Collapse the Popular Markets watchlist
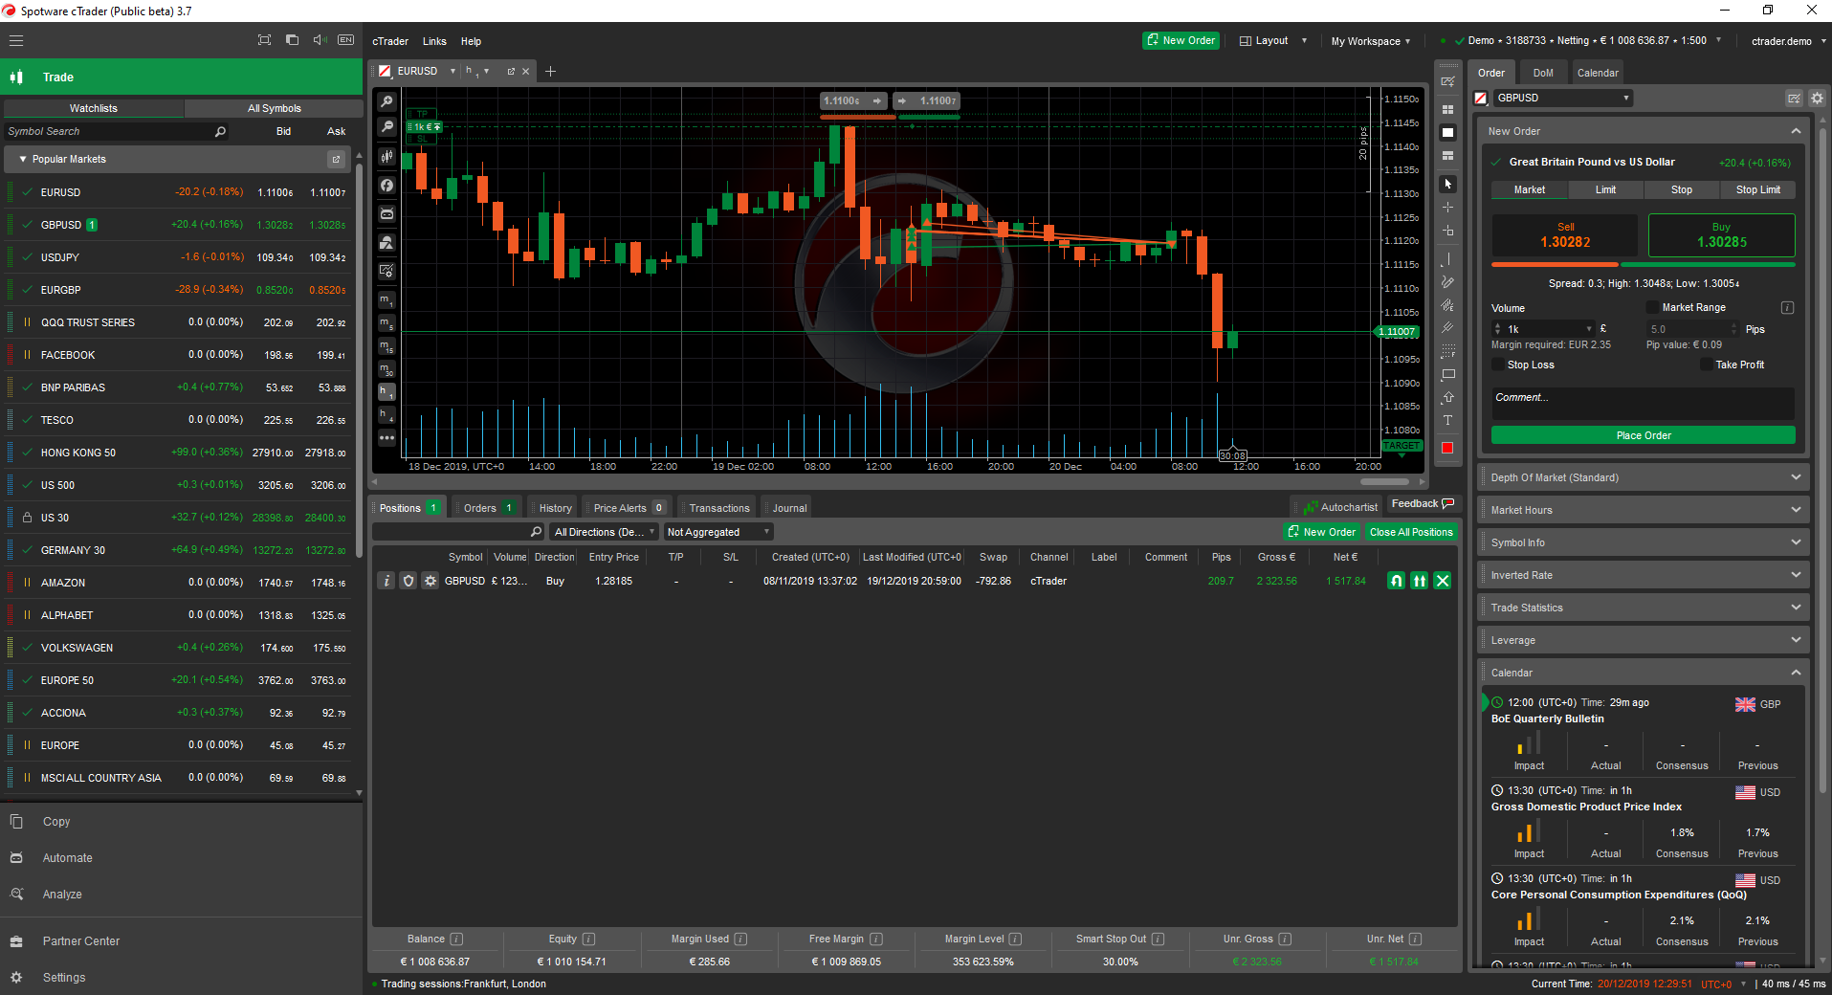The width and height of the screenshot is (1832, 995). (22, 159)
